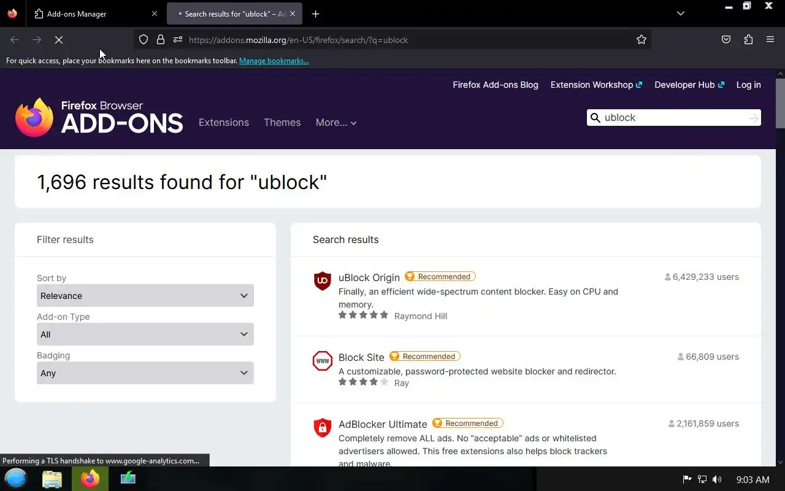Open the List all tabs chevron

(681, 14)
